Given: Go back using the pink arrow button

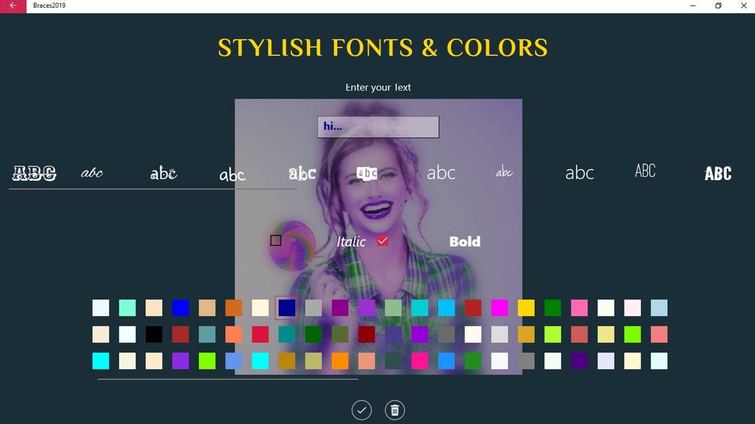Looking at the screenshot, I should click(x=13, y=6).
